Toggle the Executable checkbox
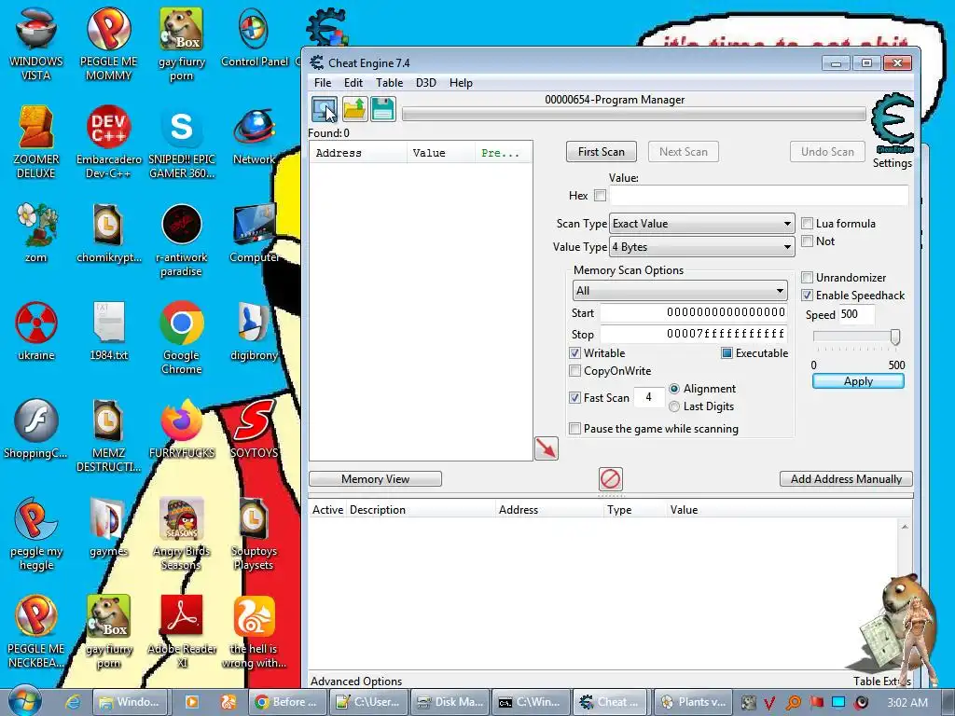The height and width of the screenshot is (716, 955). [727, 353]
